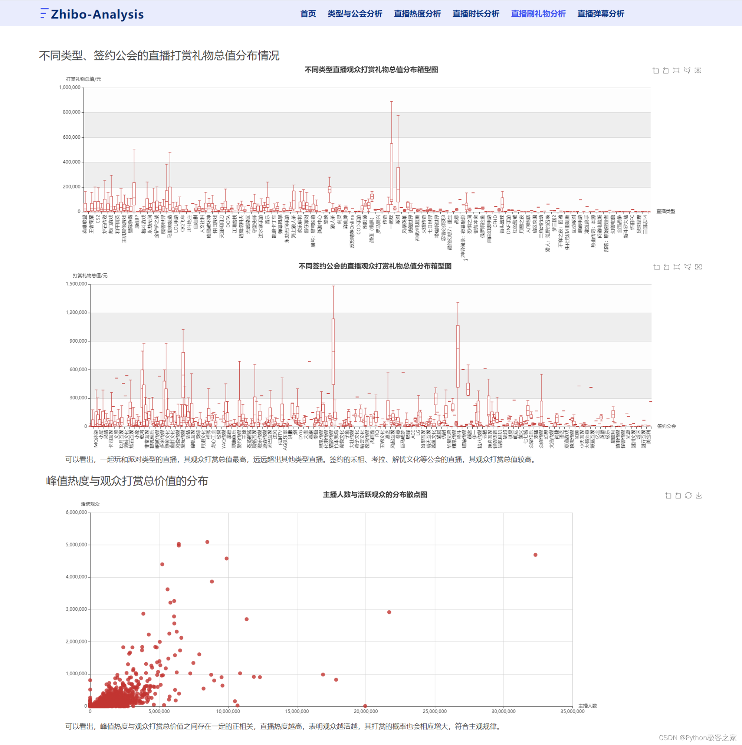Open 类型与公会分析 menu item
The width and height of the screenshot is (742, 745).
tap(355, 14)
